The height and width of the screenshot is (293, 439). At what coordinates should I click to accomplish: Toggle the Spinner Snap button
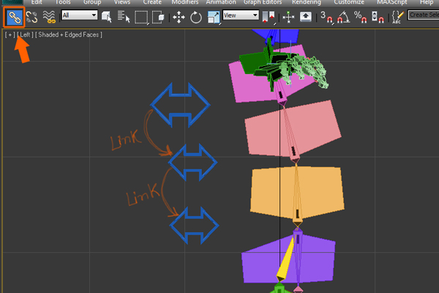(378, 17)
